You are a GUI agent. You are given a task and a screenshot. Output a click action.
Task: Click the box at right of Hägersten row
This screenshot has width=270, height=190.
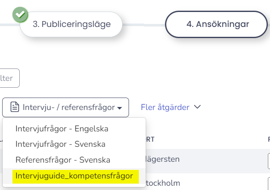click(269, 161)
